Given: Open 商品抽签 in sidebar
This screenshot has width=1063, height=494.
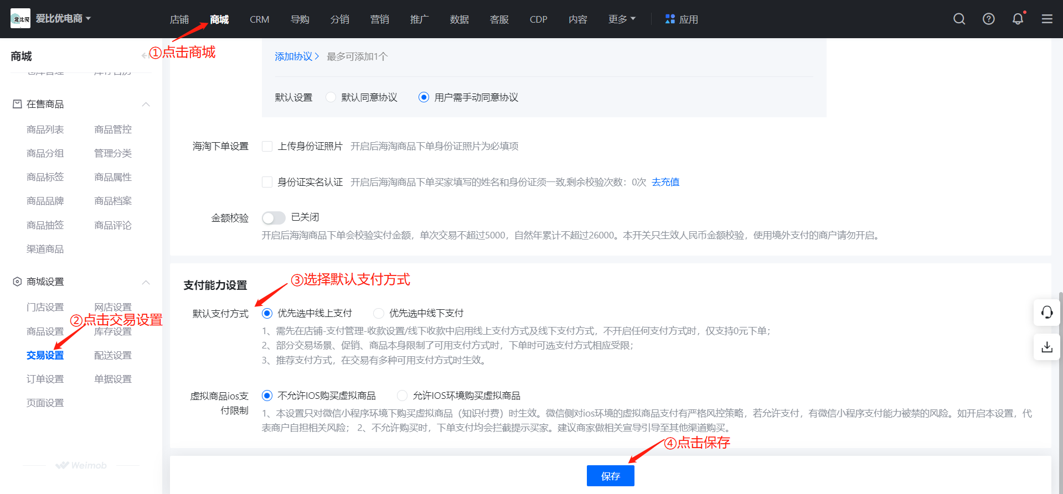Looking at the screenshot, I should (45, 225).
